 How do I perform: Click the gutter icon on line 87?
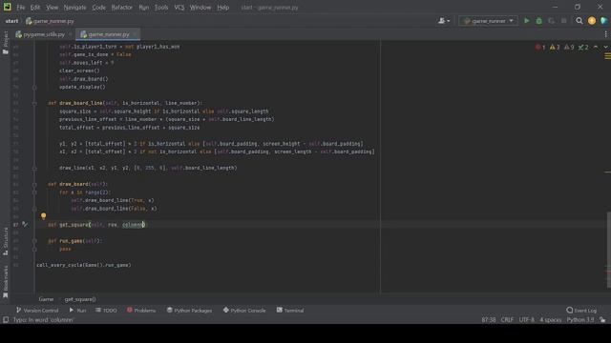click(25, 225)
